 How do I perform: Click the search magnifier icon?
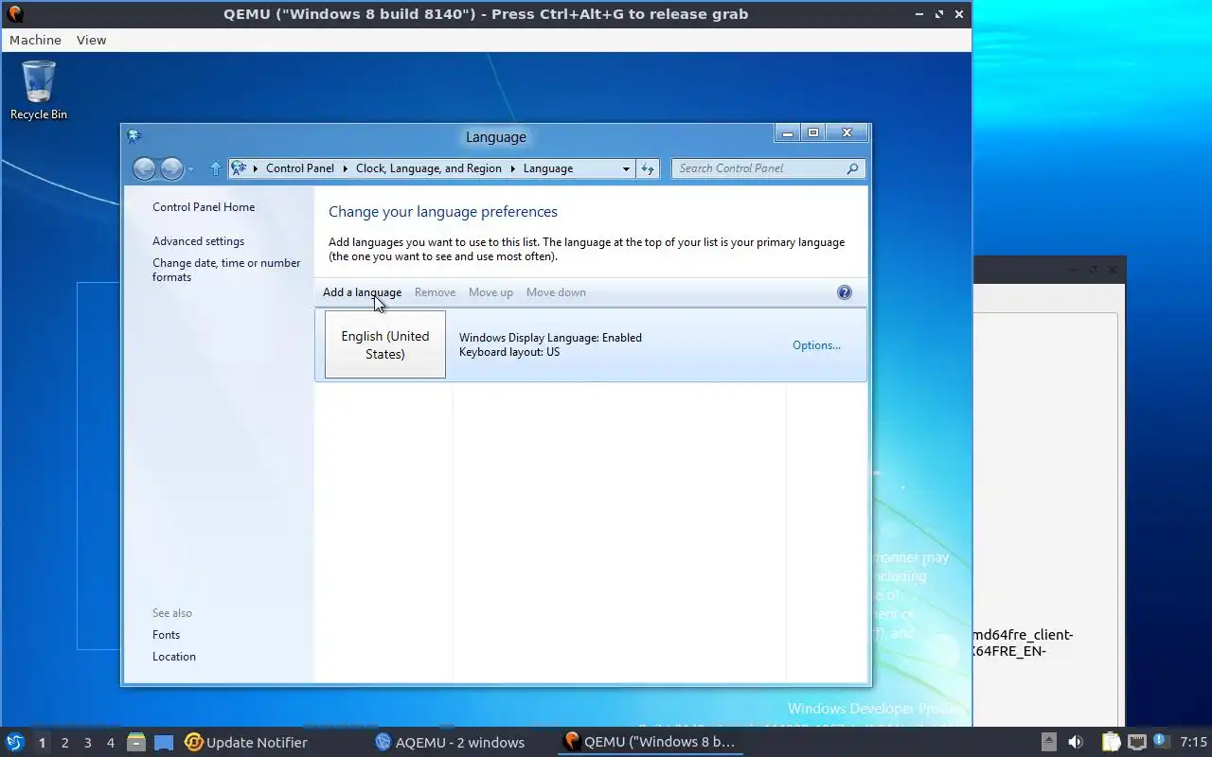tap(853, 168)
